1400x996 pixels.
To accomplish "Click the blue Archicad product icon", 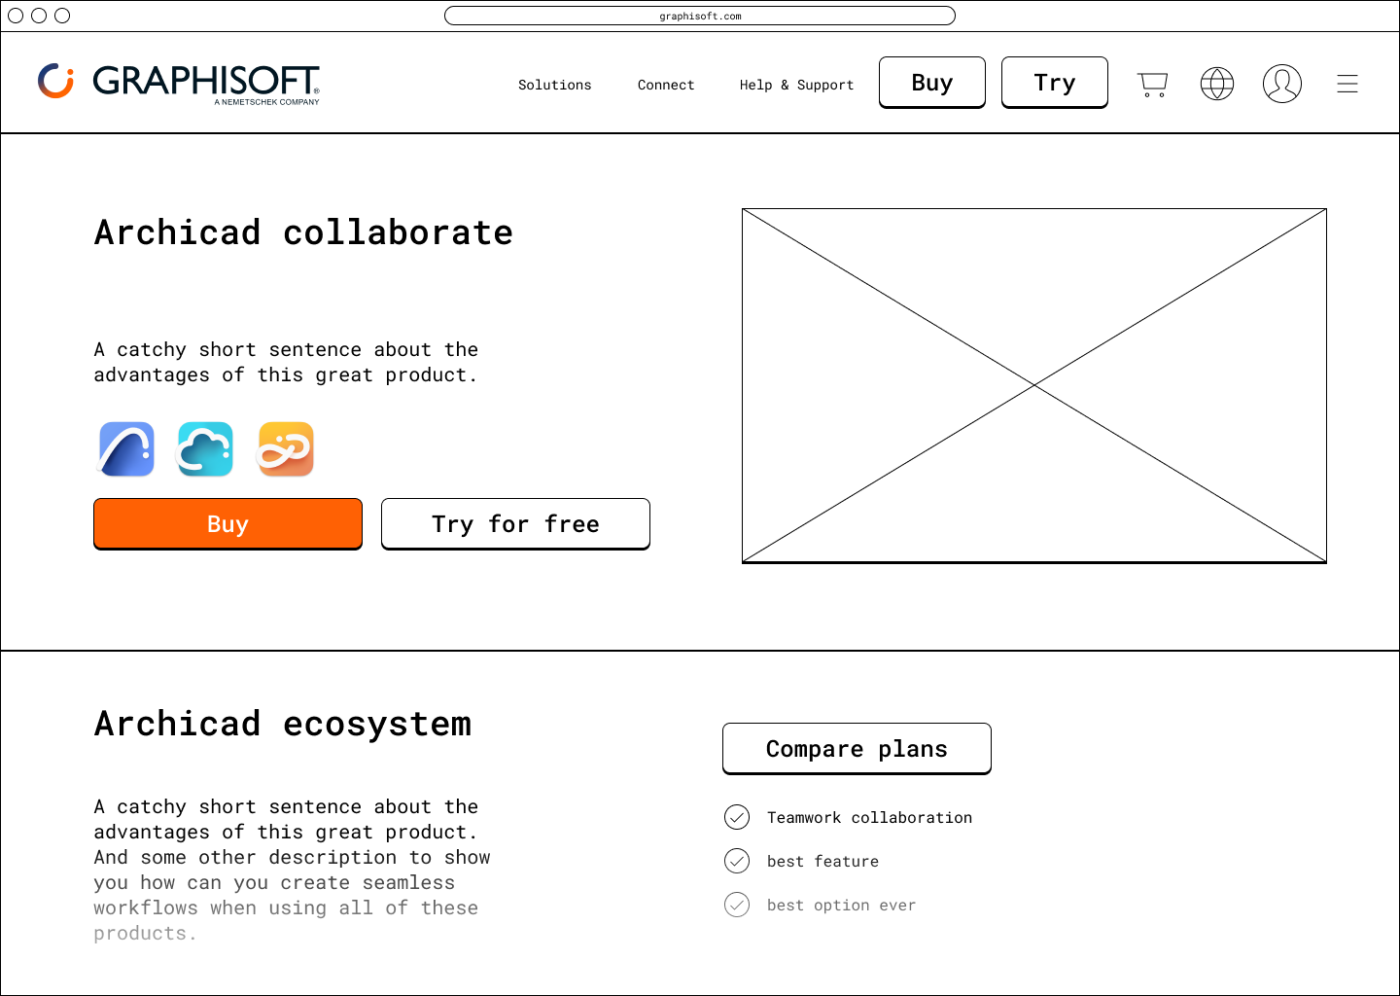I will coord(127,449).
